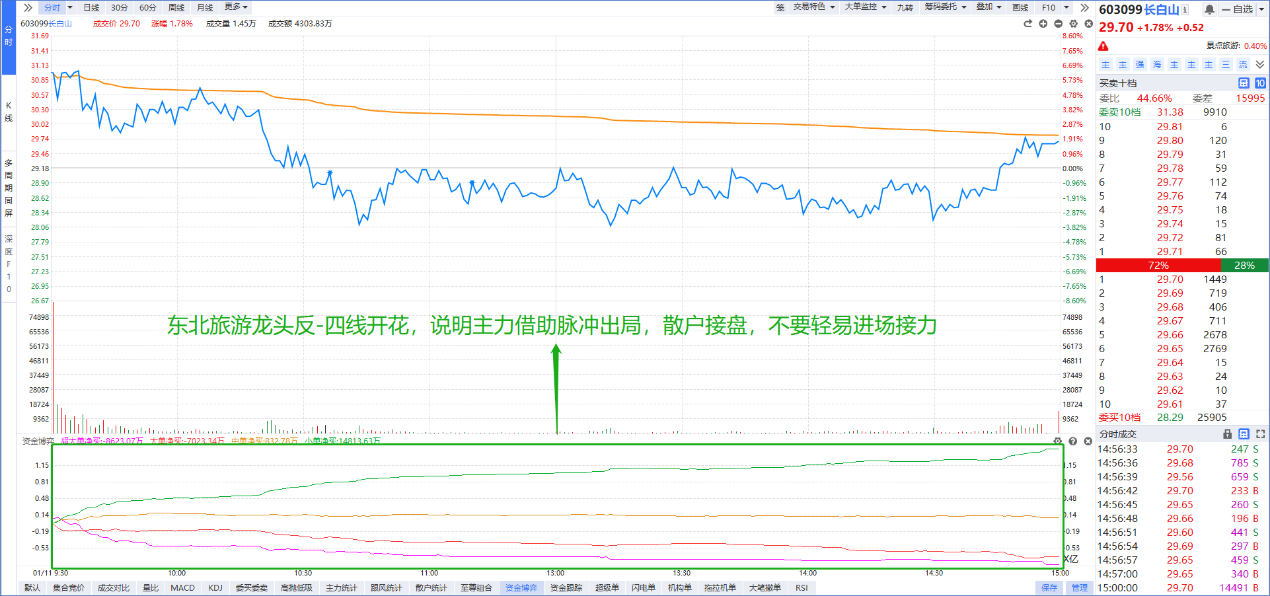Switch indicator to 默认
Image resolution: width=1270 pixels, height=596 pixels.
coord(32,588)
